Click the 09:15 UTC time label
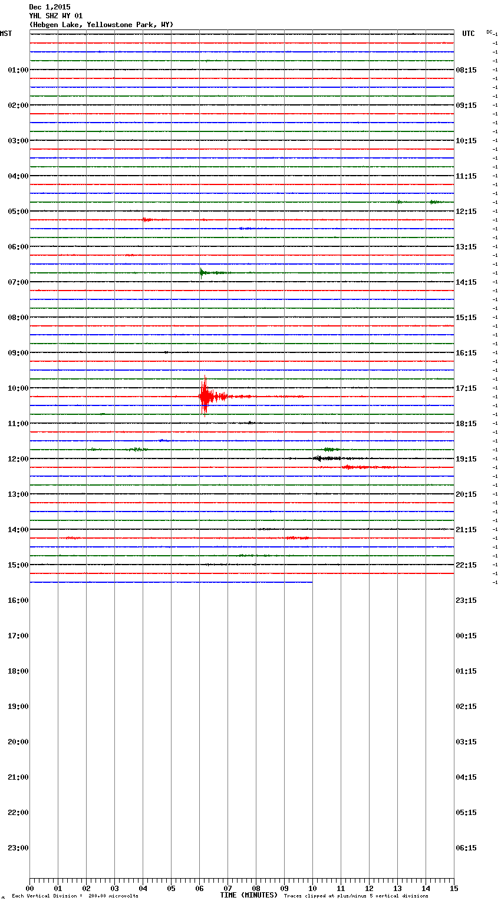This screenshot has width=501, height=904. 466,105
